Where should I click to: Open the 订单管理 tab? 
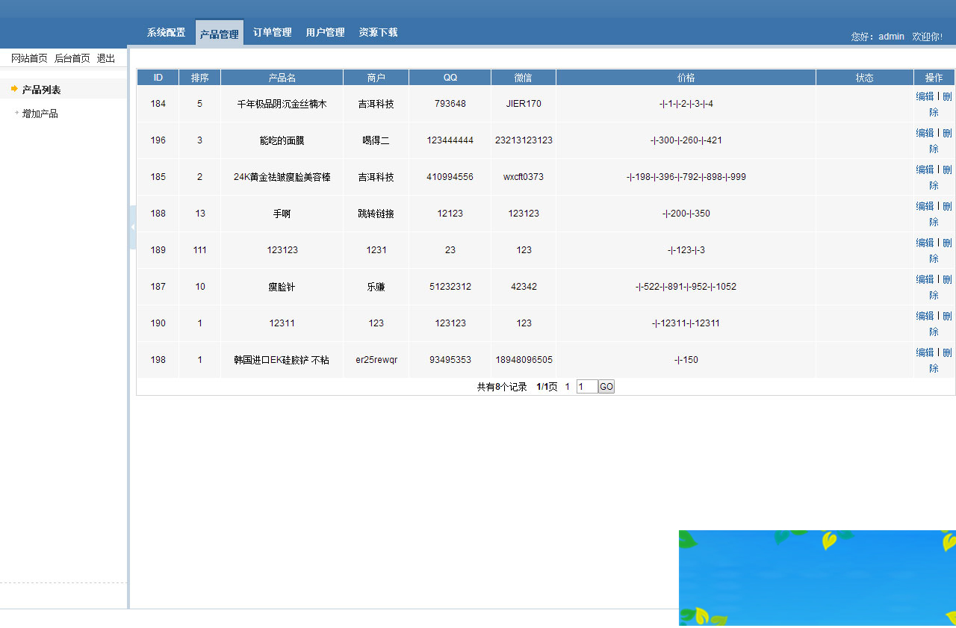point(272,32)
